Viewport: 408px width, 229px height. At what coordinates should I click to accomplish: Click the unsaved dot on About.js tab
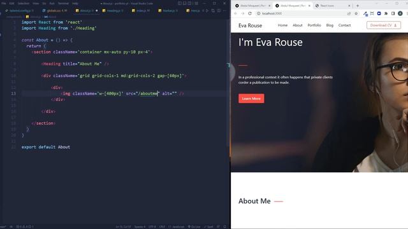pyautogui.click(x=96, y=11)
